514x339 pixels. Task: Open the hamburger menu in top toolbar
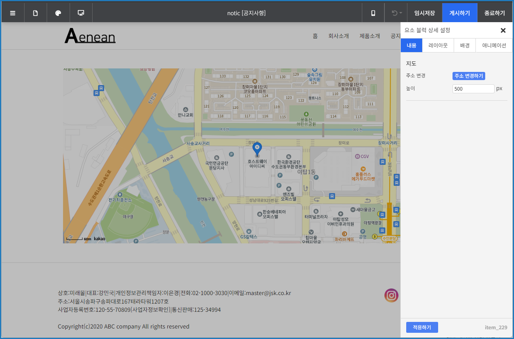pos(12,13)
